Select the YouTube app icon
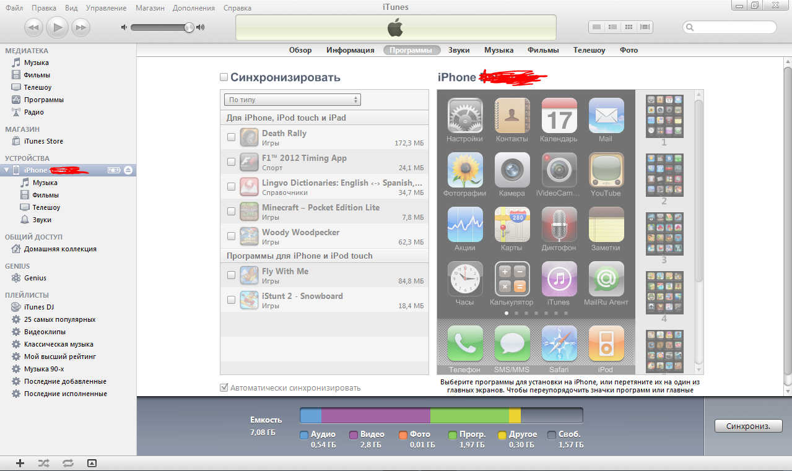The image size is (792, 471). (x=606, y=170)
